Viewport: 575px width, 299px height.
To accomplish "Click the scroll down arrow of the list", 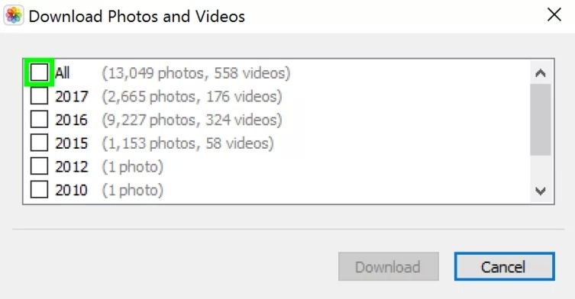I will click(540, 191).
